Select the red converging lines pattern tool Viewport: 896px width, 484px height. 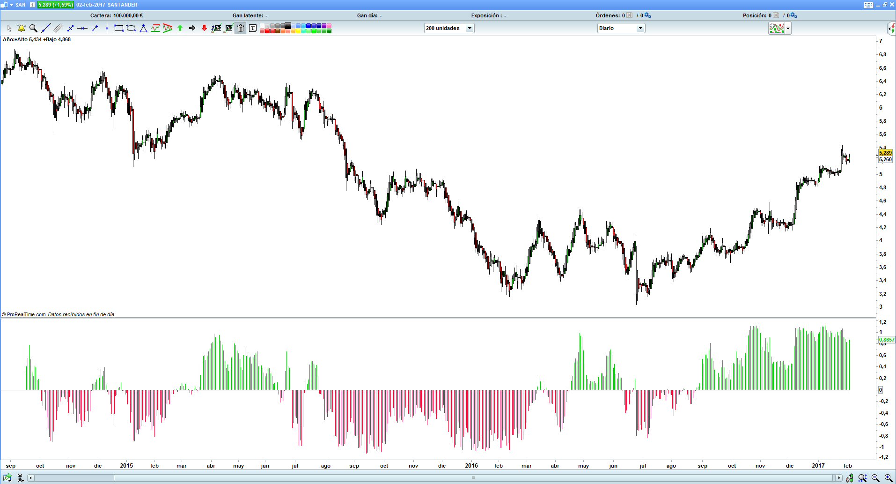coord(168,29)
